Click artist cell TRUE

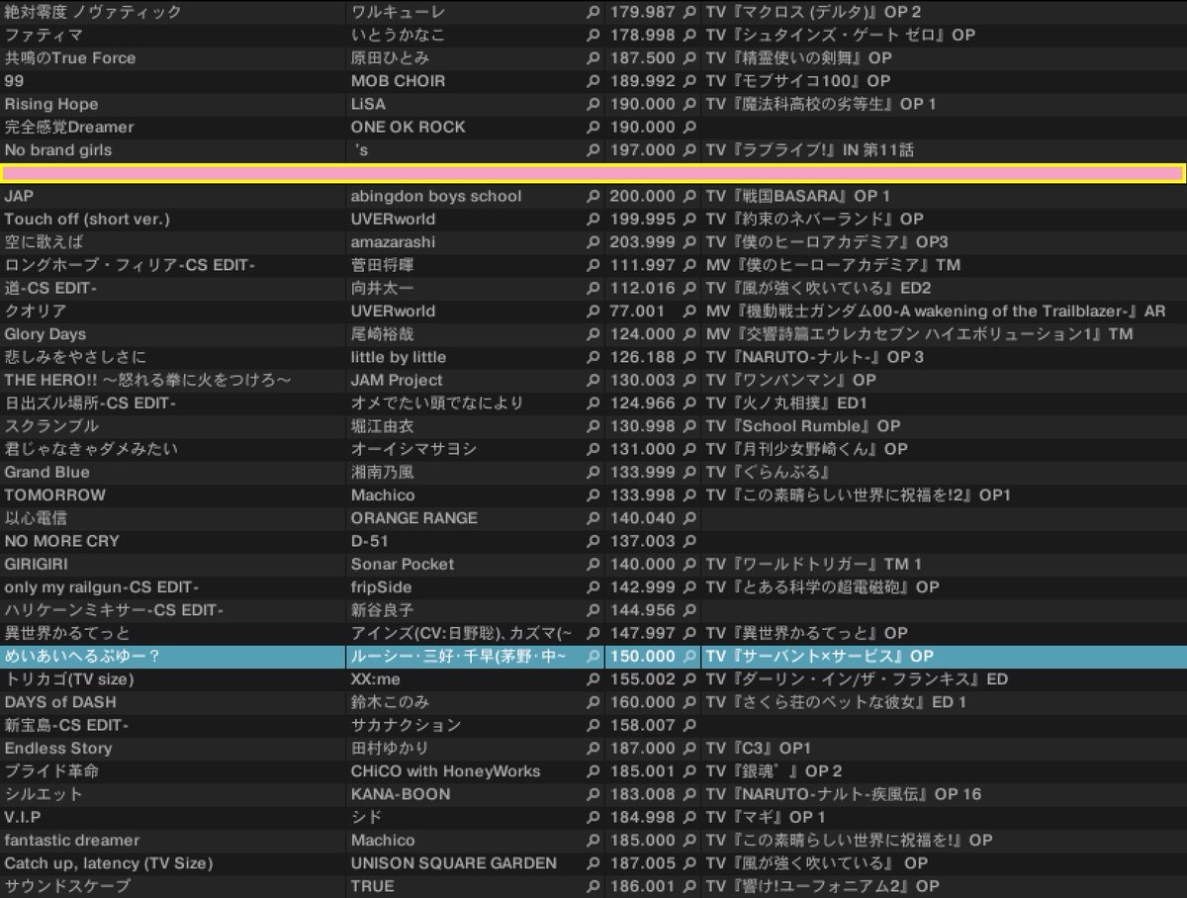[x=371, y=886]
